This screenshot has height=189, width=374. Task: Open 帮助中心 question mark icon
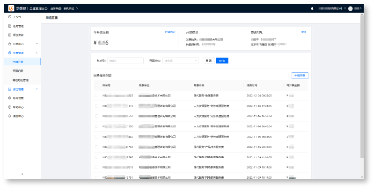coord(10,107)
